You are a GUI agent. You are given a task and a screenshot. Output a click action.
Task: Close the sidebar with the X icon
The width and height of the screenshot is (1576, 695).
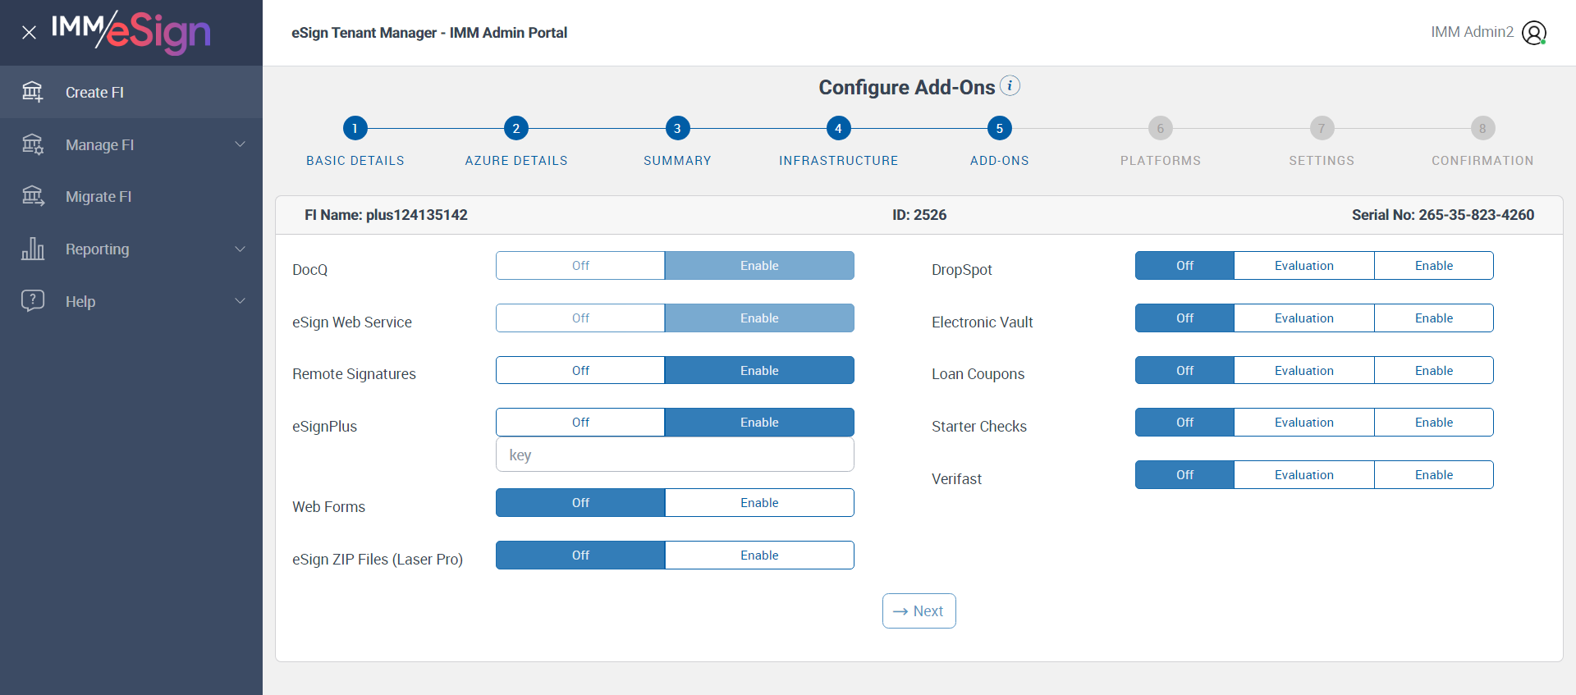tap(30, 33)
